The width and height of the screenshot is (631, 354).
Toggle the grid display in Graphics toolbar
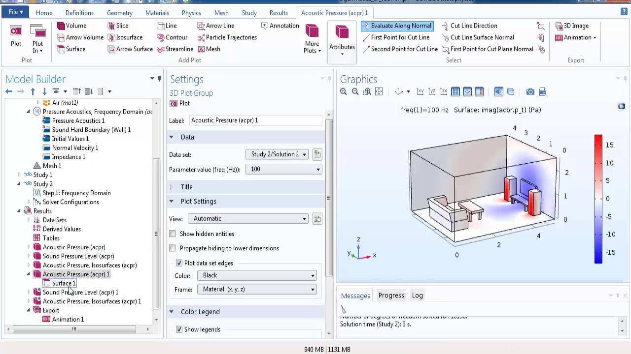coord(456,91)
